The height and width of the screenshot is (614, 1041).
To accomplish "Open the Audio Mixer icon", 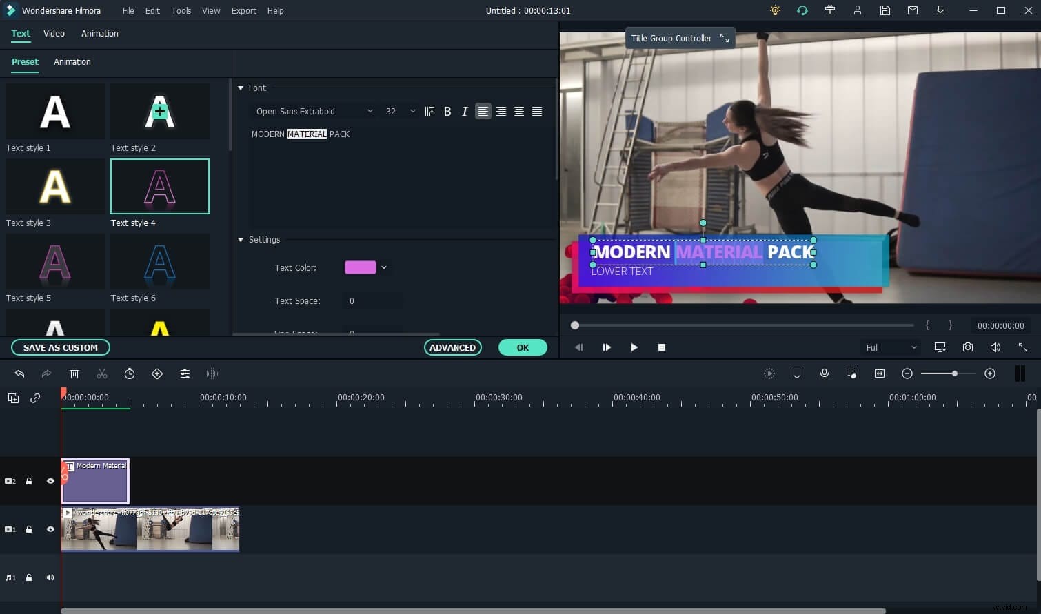I will [x=852, y=373].
